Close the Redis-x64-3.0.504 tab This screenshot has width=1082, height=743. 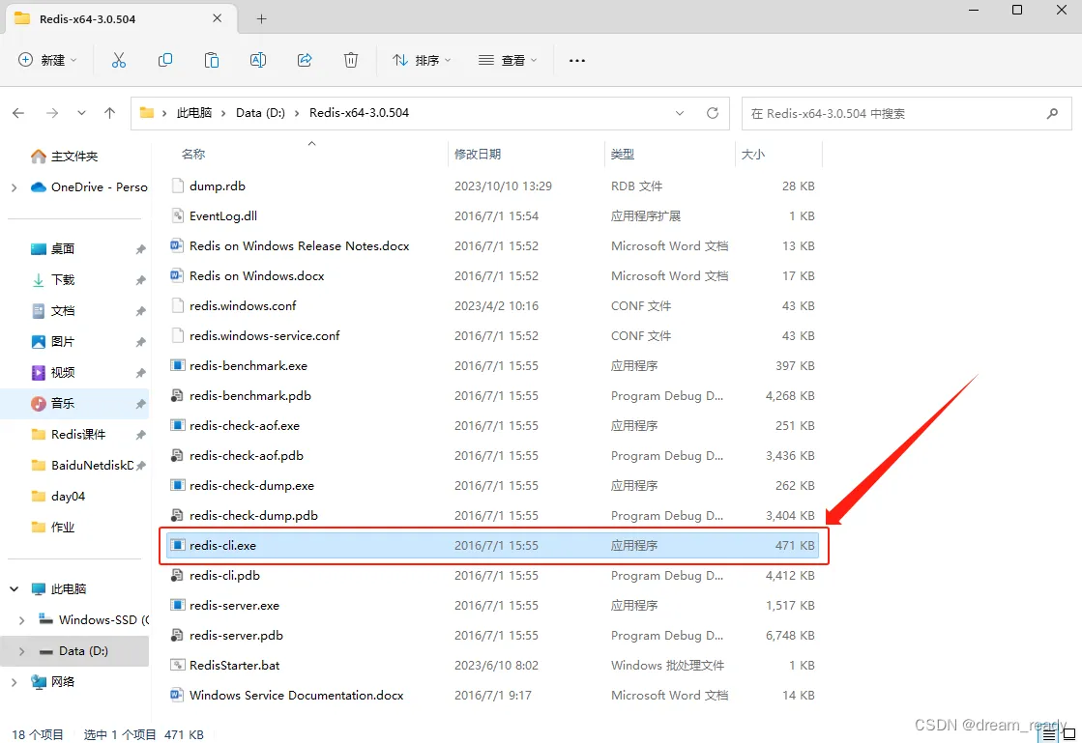217,18
